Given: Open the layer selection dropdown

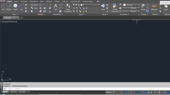Looking at the screenshot, I should pyautogui.click(x=86, y=5).
